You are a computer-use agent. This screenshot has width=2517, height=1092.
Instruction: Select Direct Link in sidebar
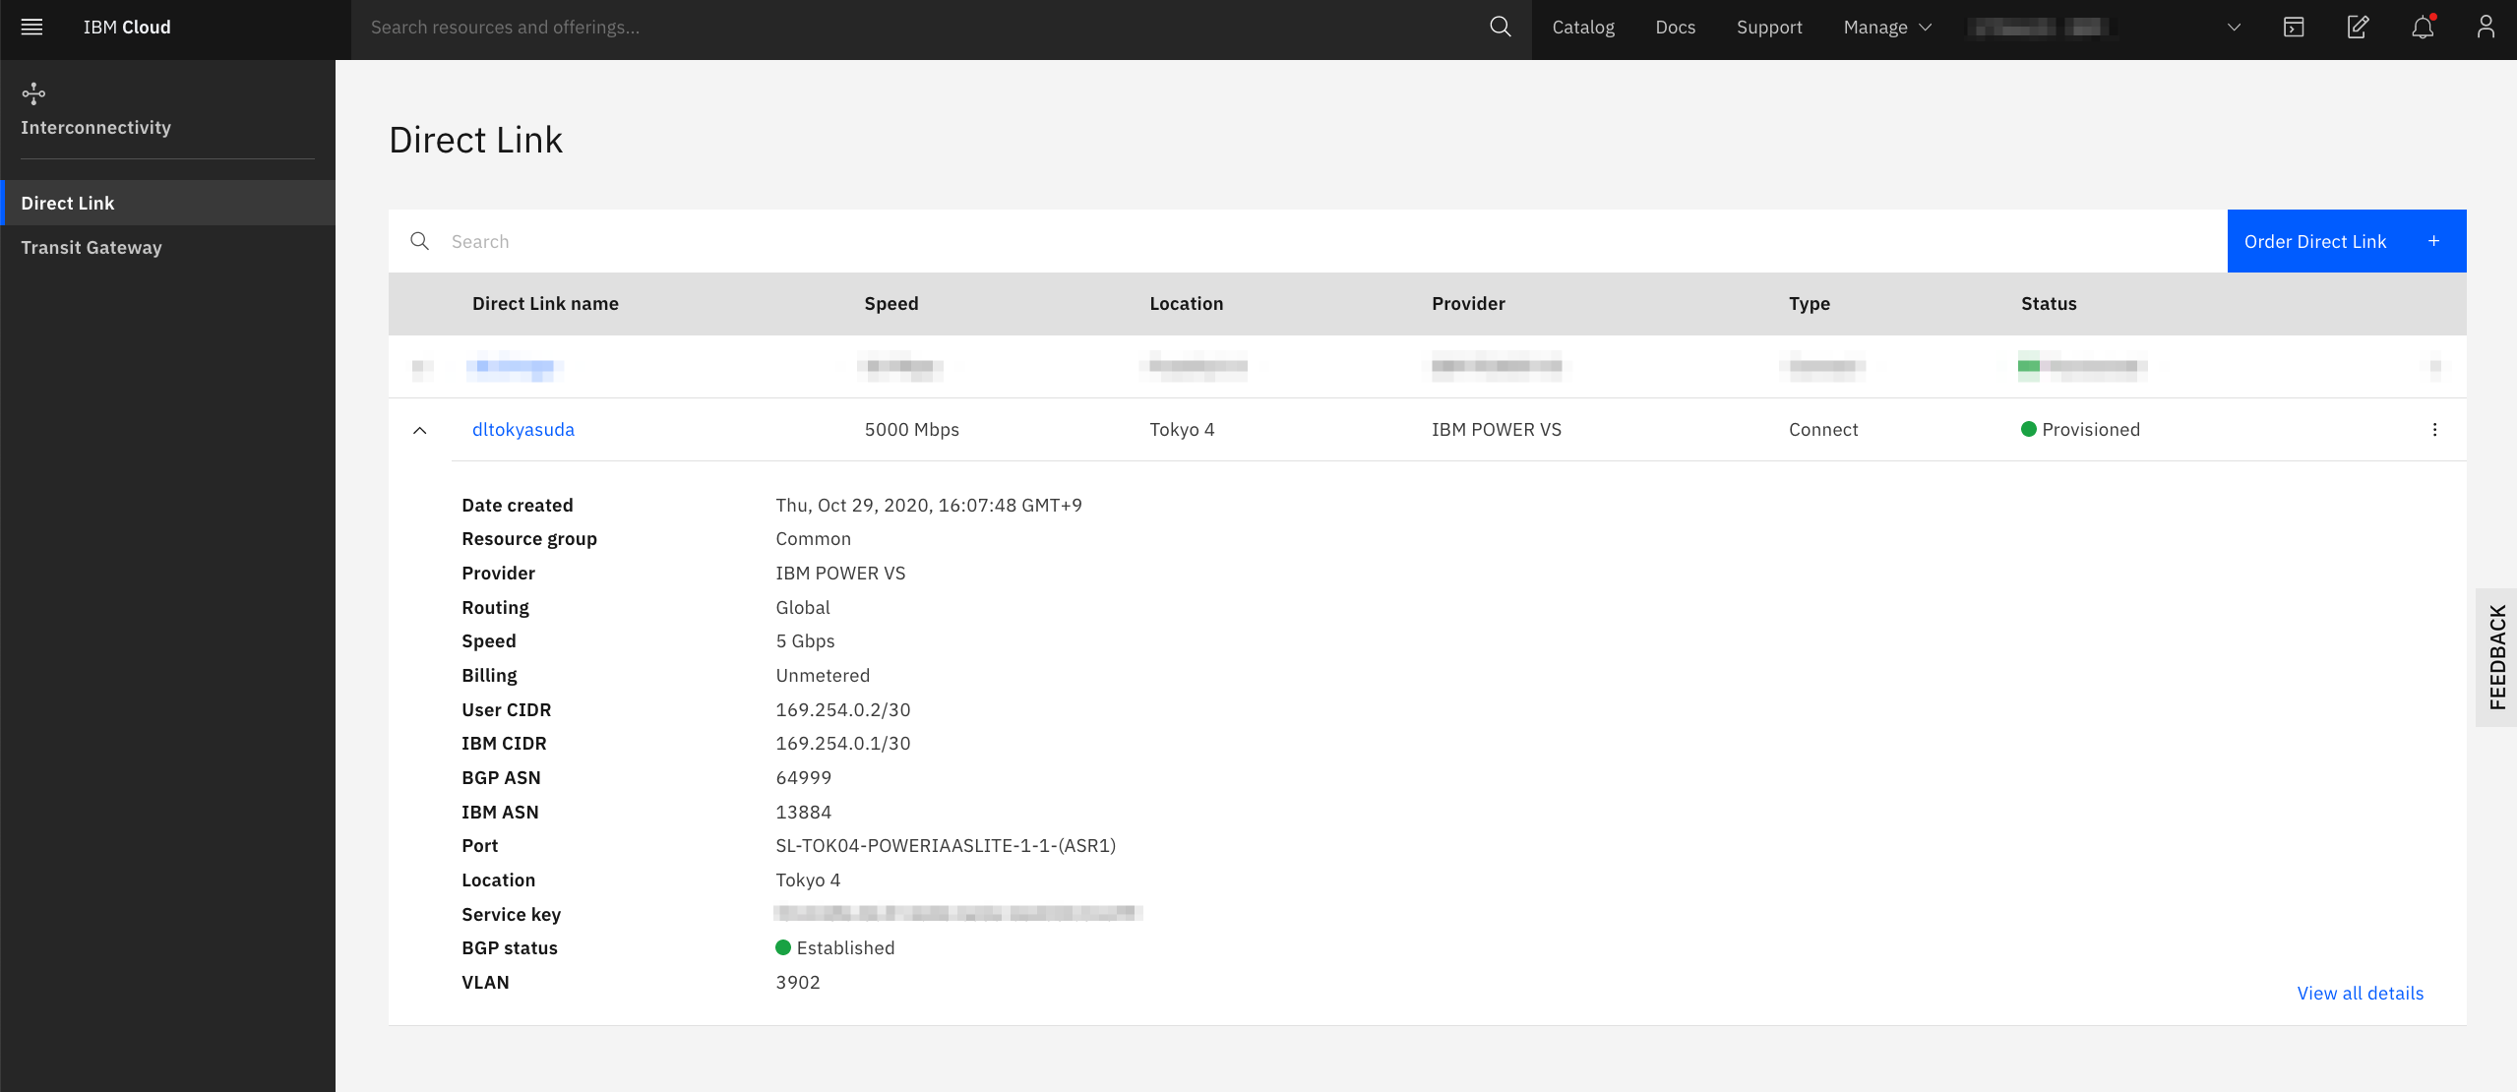pos(68,203)
